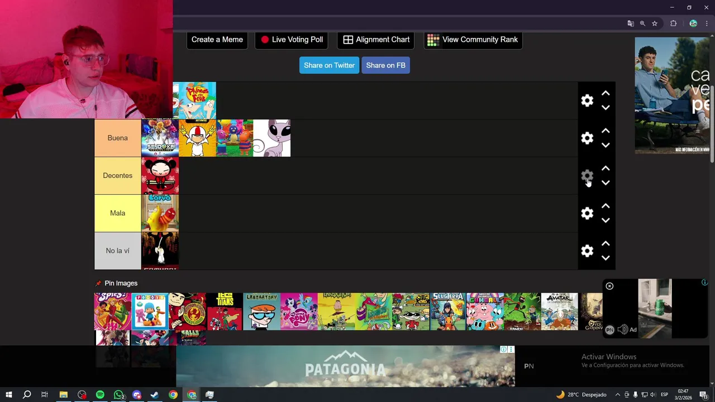Image resolution: width=715 pixels, height=402 pixels.
Task: Open Chrome three-dot menu
Action: pyautogui.click(x=708, y=23)
